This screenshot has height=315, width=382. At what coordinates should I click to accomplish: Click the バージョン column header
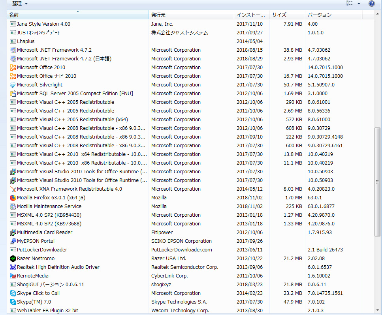[x=334, y=15]
